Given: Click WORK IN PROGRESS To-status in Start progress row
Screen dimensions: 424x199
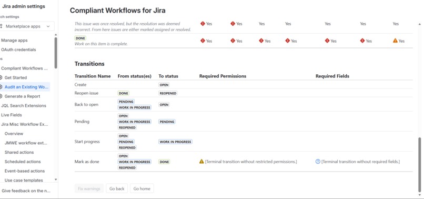Looking at the screenshot, I should tap(175, 142).
